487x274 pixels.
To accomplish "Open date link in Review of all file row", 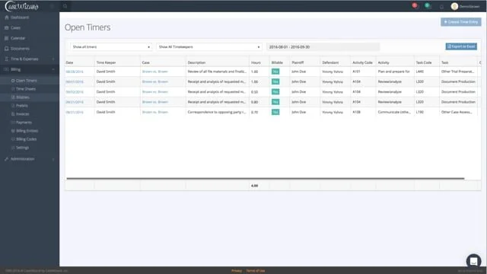I will tap(75, 72).
